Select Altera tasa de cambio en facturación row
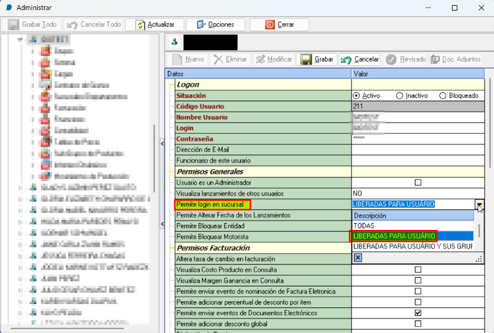 click(263, 259)
